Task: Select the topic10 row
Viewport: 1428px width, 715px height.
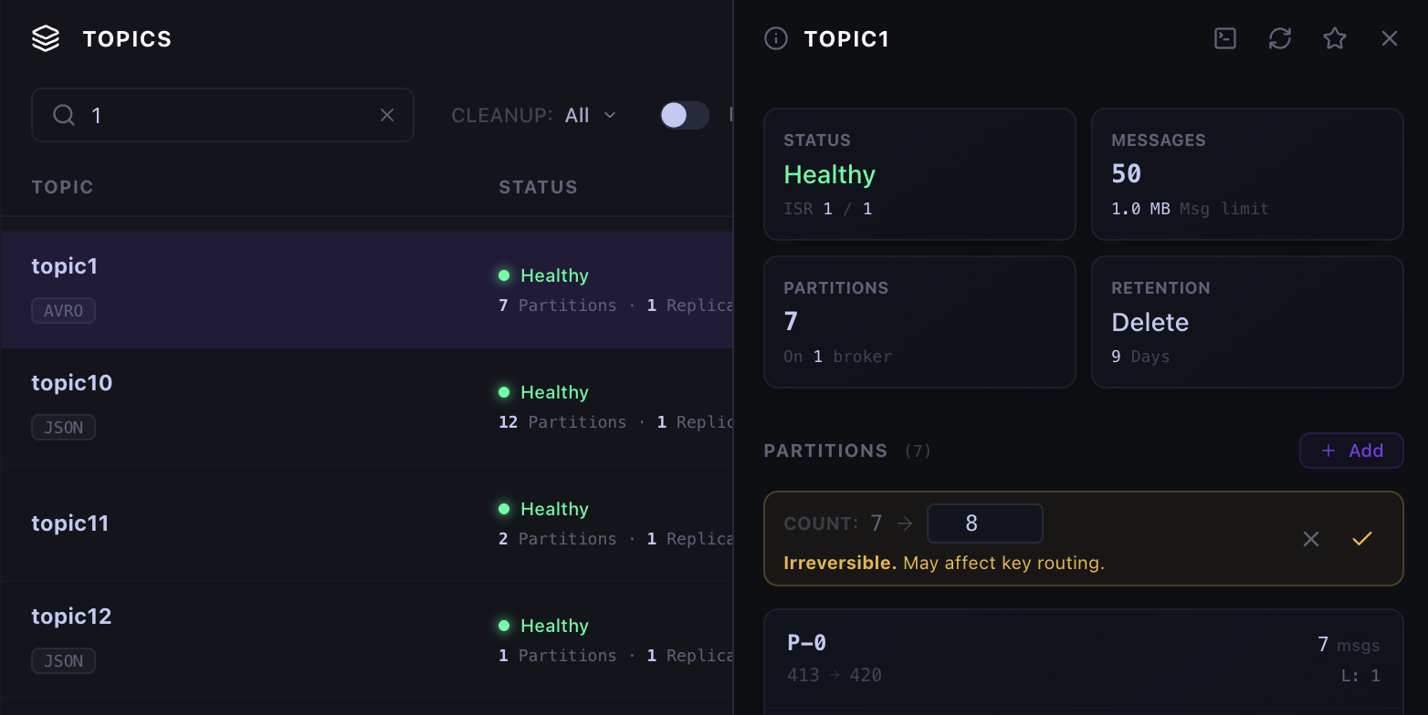Action: (367, 406)
